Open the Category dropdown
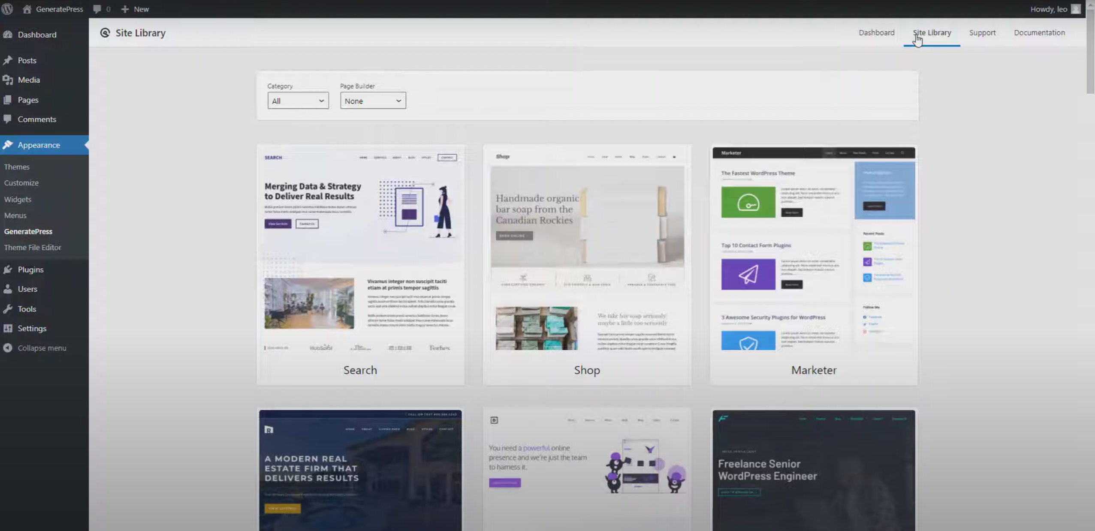1095x531 pixels. (x=298, y=101)
